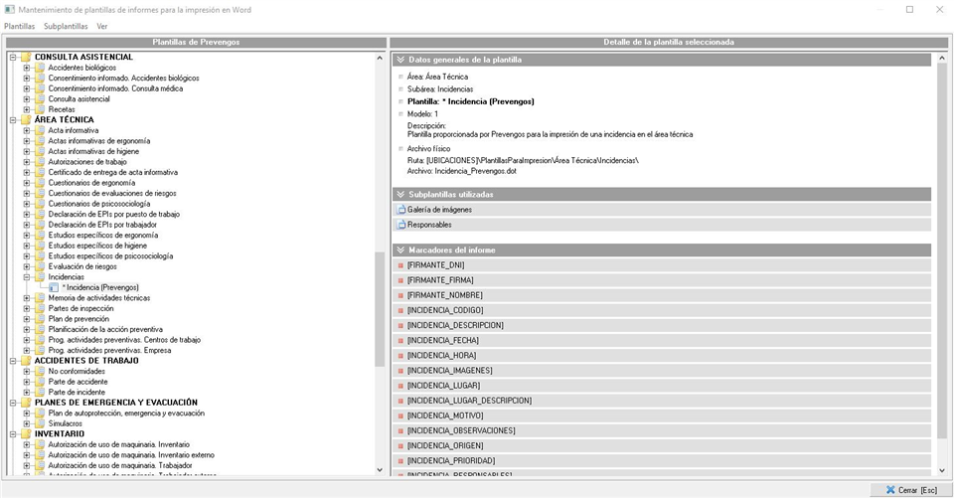Collapse the CONSULTA ASISTENCIAL tree group
The image size is (954, 498).
tap(13, 57)
